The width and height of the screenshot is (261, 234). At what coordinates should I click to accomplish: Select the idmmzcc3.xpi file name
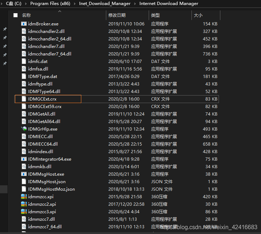point(42,211)
